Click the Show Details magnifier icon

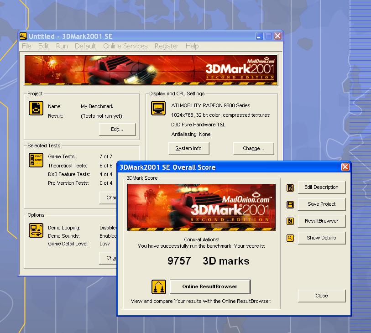(x=290, y=238)
